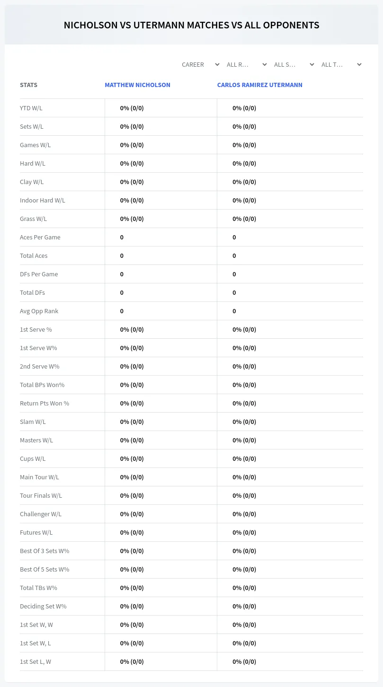
Task: Click the Deciding Set W% label
Action: [43, 606]
